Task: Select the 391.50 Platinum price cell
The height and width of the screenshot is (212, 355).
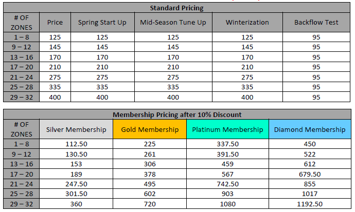Action: pyautogui.click(x=227, y=154)
